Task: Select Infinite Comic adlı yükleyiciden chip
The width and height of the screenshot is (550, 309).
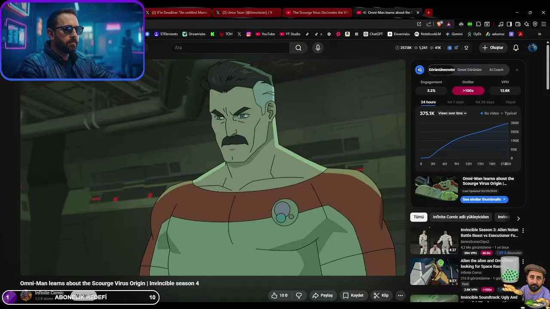Action: point(461,217)
